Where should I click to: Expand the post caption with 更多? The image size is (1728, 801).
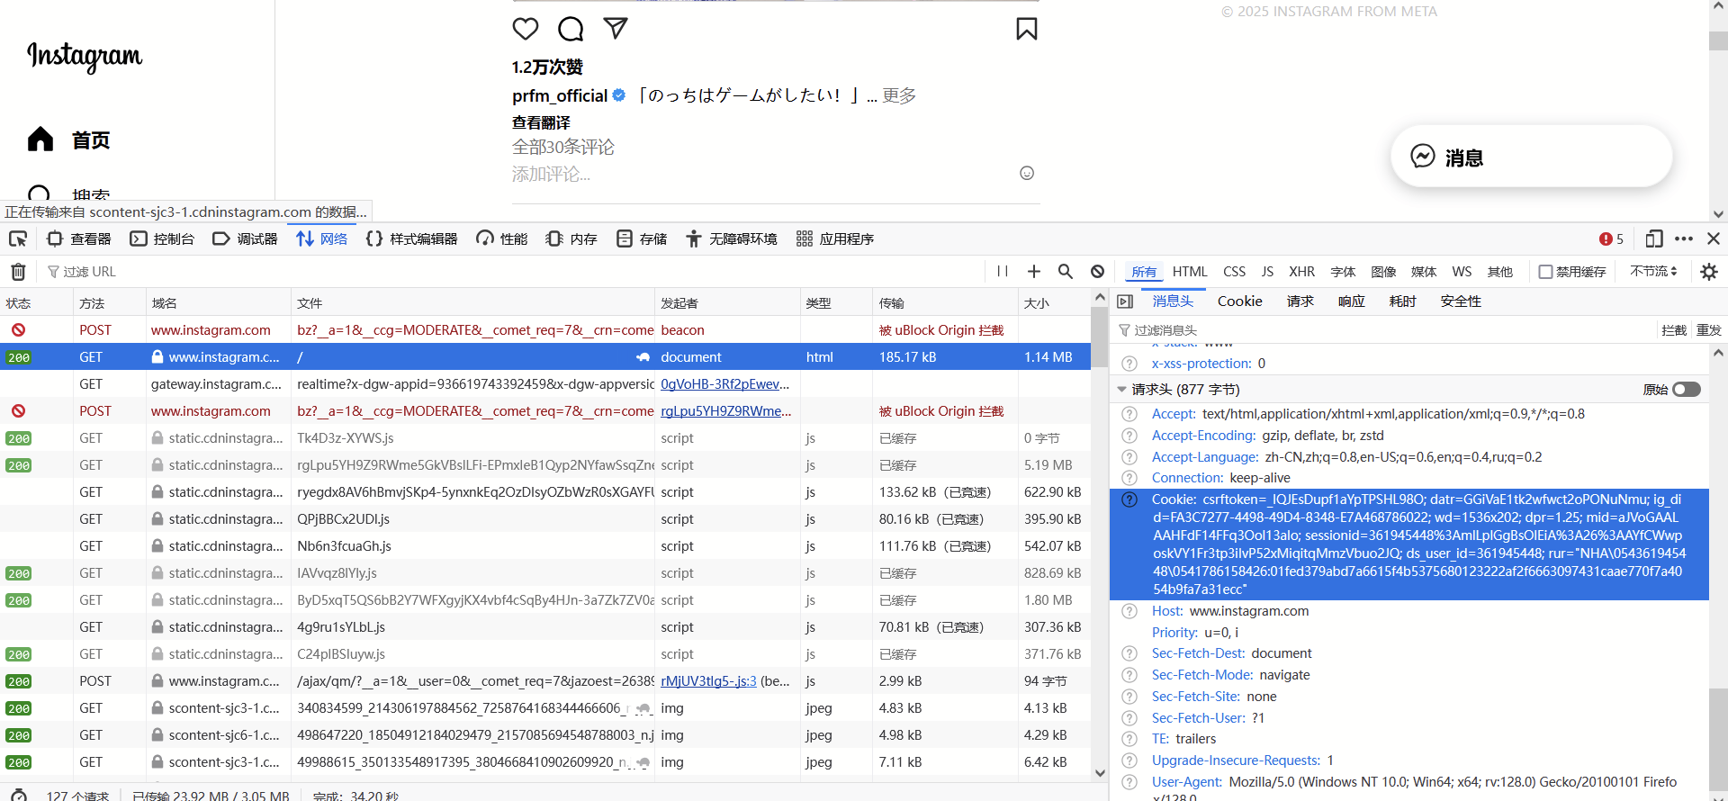(x=899, y=95)
